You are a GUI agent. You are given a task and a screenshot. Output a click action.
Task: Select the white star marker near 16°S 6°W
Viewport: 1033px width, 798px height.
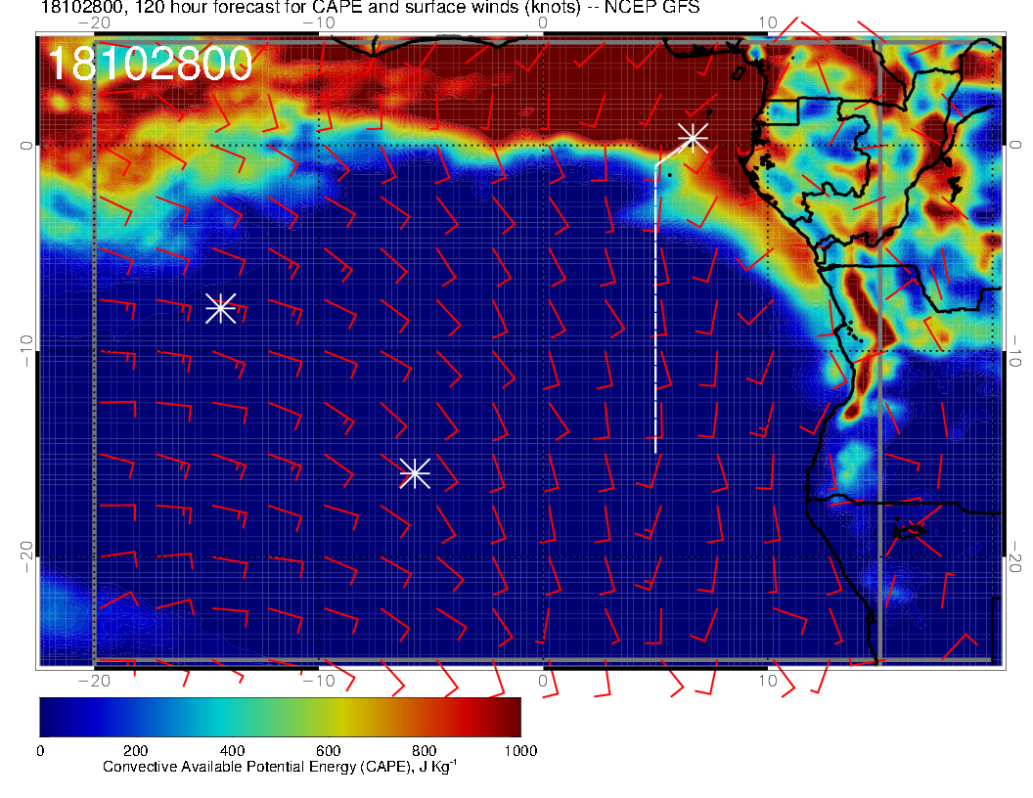pyautogui.click(x=415, y=473)
